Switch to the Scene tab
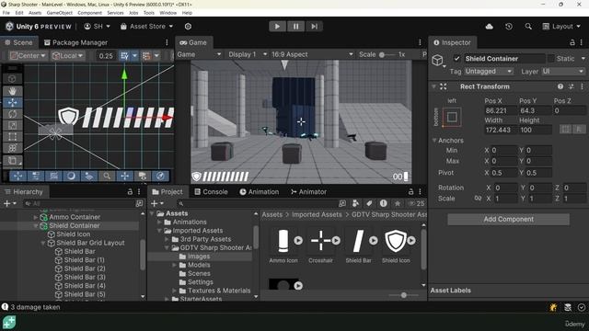 coord(18,42)
